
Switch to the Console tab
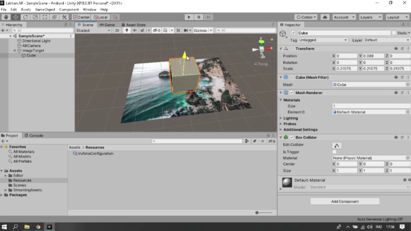coord(34,135)
